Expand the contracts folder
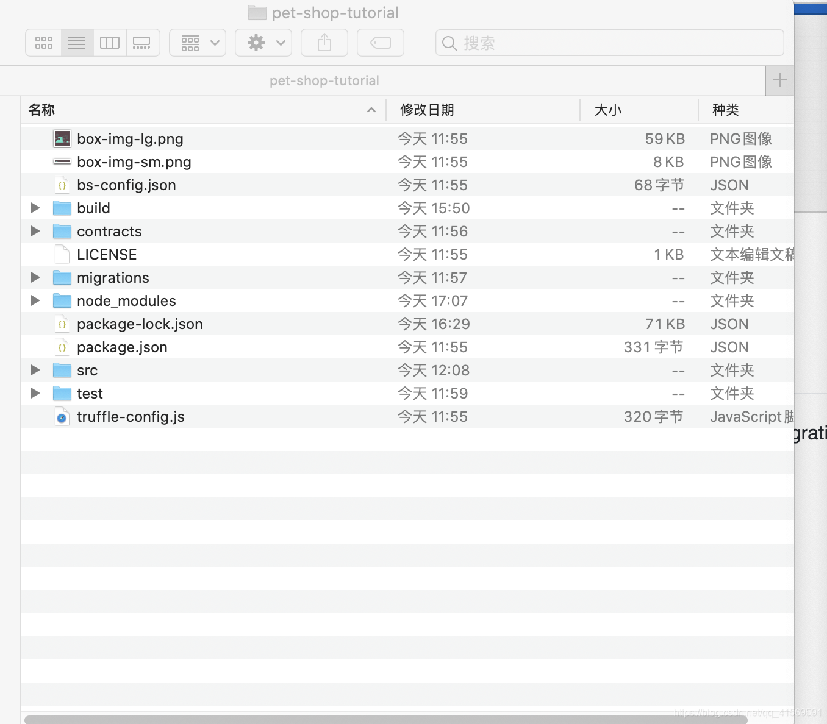 pyautogui.click(x=35, y=231)
